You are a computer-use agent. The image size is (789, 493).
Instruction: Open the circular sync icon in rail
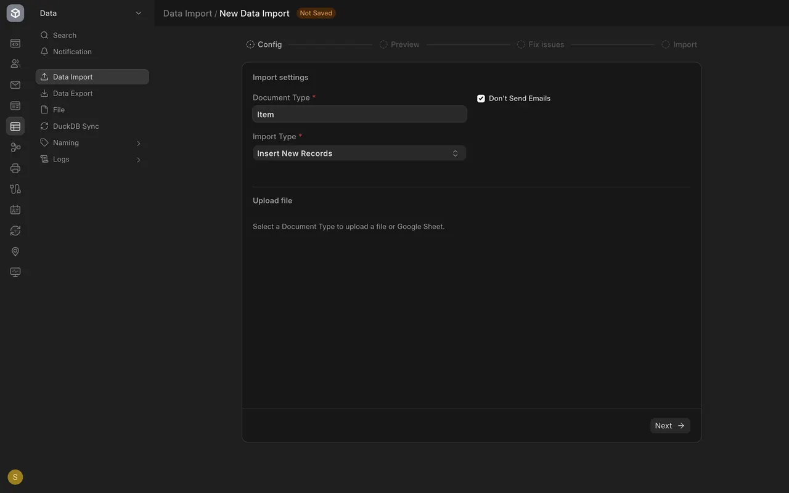15,230
